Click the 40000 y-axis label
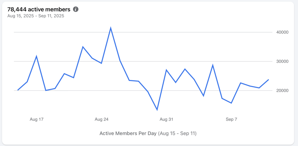Viewport: 298px width, 146px height. tap(282, 32)
